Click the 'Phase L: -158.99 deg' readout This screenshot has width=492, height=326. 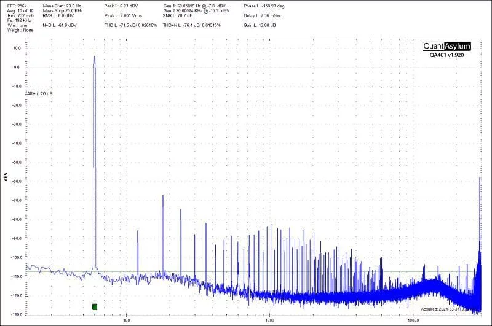(x=264, y=6)
